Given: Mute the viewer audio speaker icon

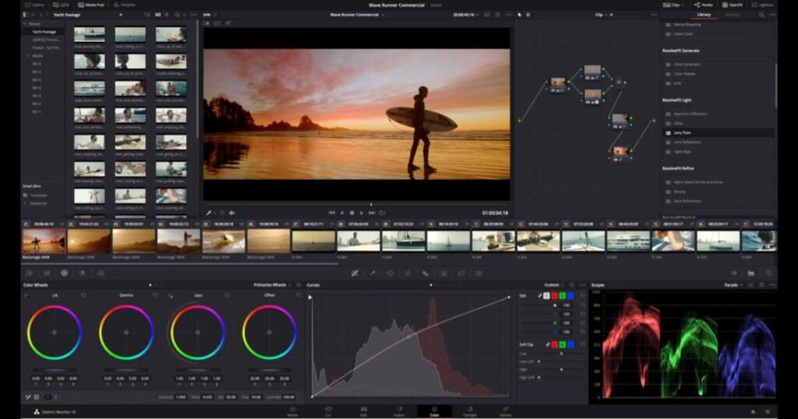Looking at the screenshot, I should (231, 213).
